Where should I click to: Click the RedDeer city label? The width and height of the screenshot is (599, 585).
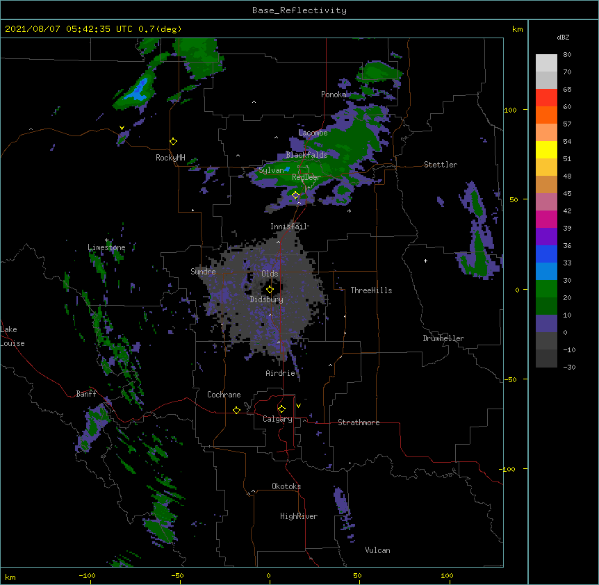[x=306, y=177]
